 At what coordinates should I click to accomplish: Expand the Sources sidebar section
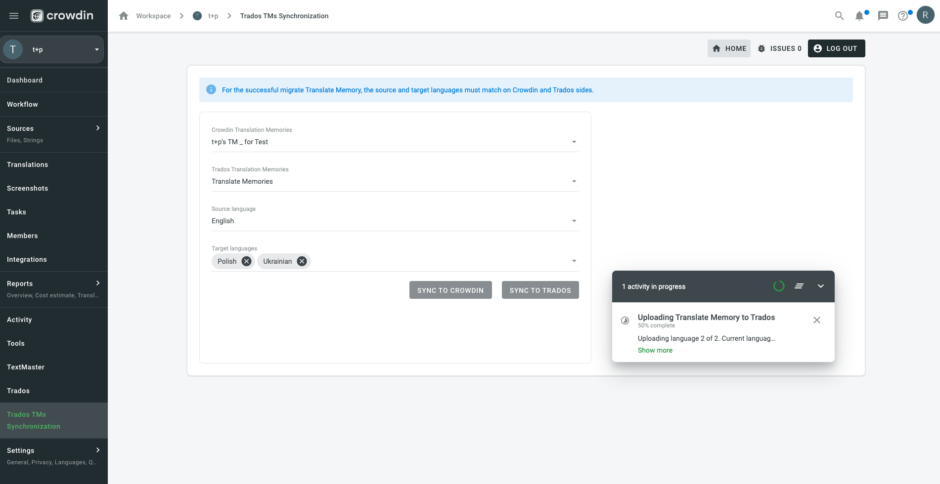click(x=98, y=128)
